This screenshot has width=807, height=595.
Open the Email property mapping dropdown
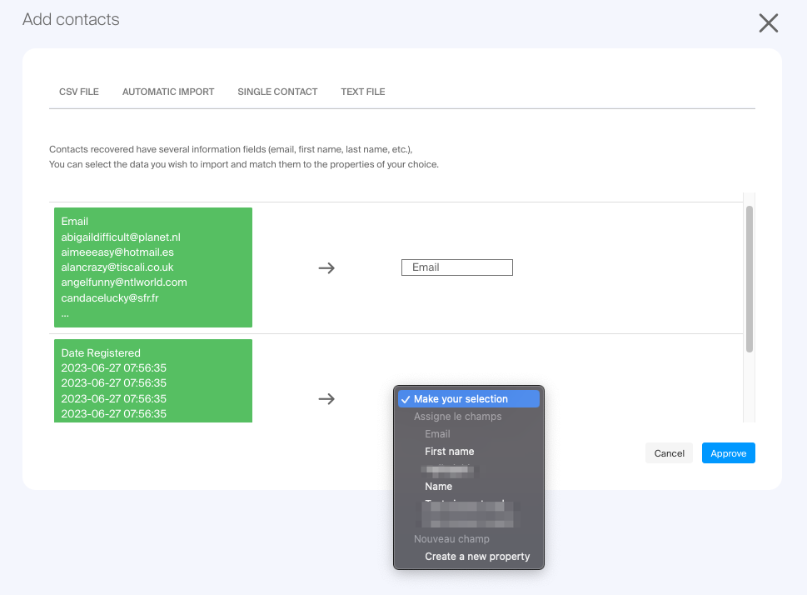tap(456, 267)
